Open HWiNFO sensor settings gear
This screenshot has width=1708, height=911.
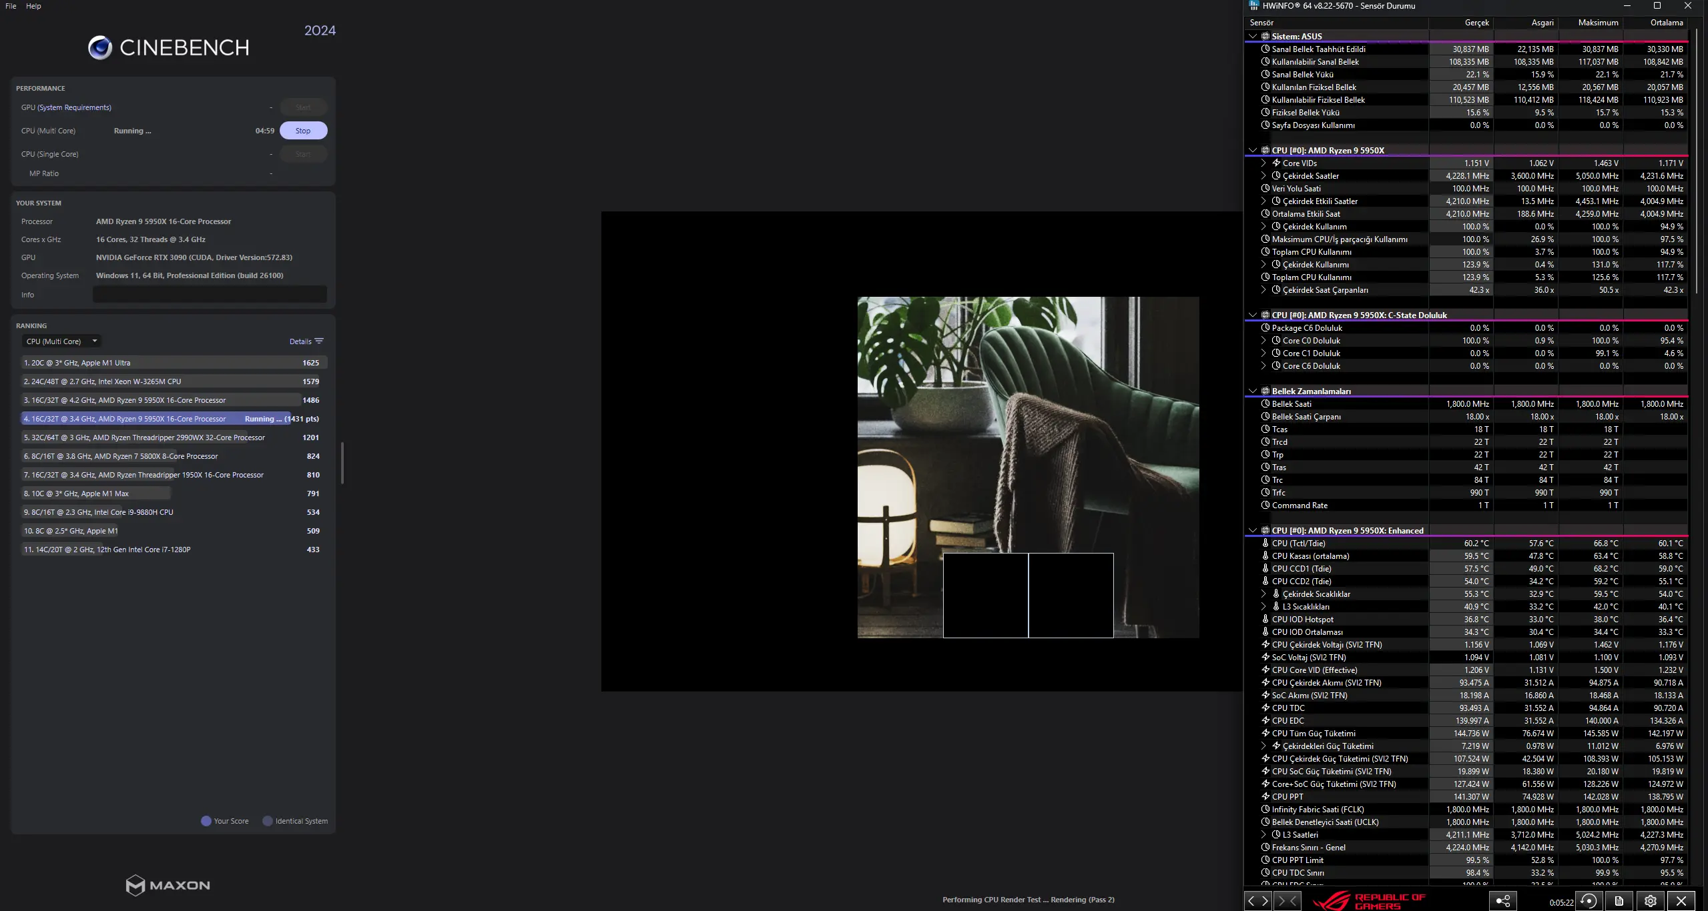click(x=1651, y=901)
